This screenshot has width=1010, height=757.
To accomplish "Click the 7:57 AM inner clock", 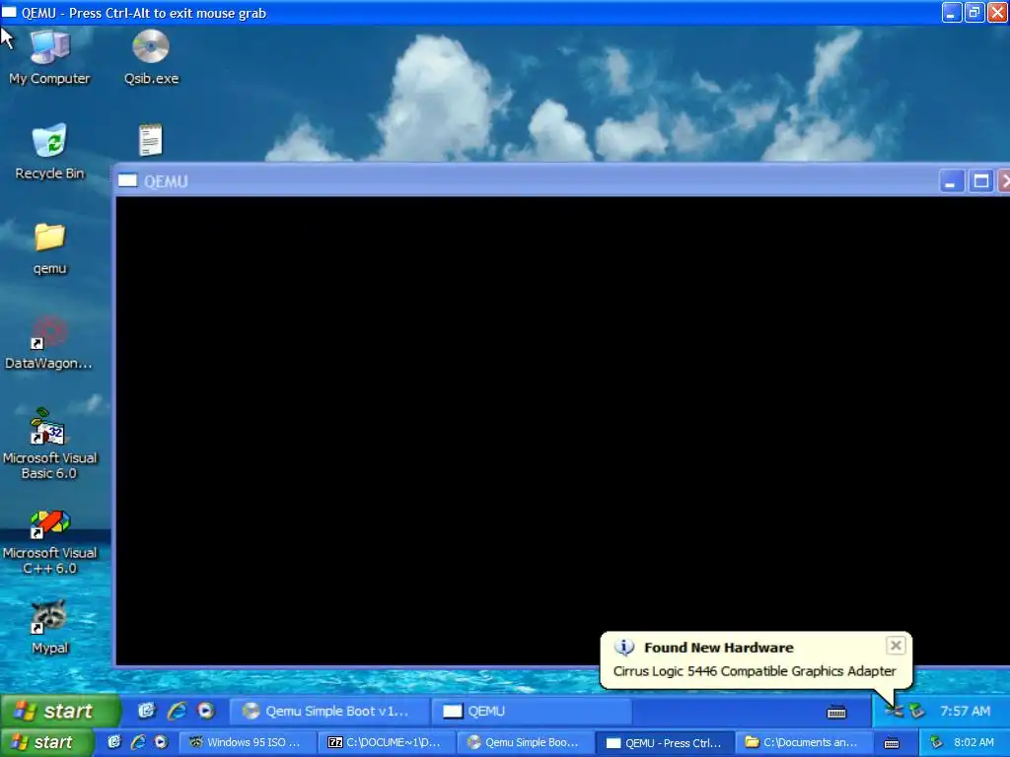I will click(965, 711).
